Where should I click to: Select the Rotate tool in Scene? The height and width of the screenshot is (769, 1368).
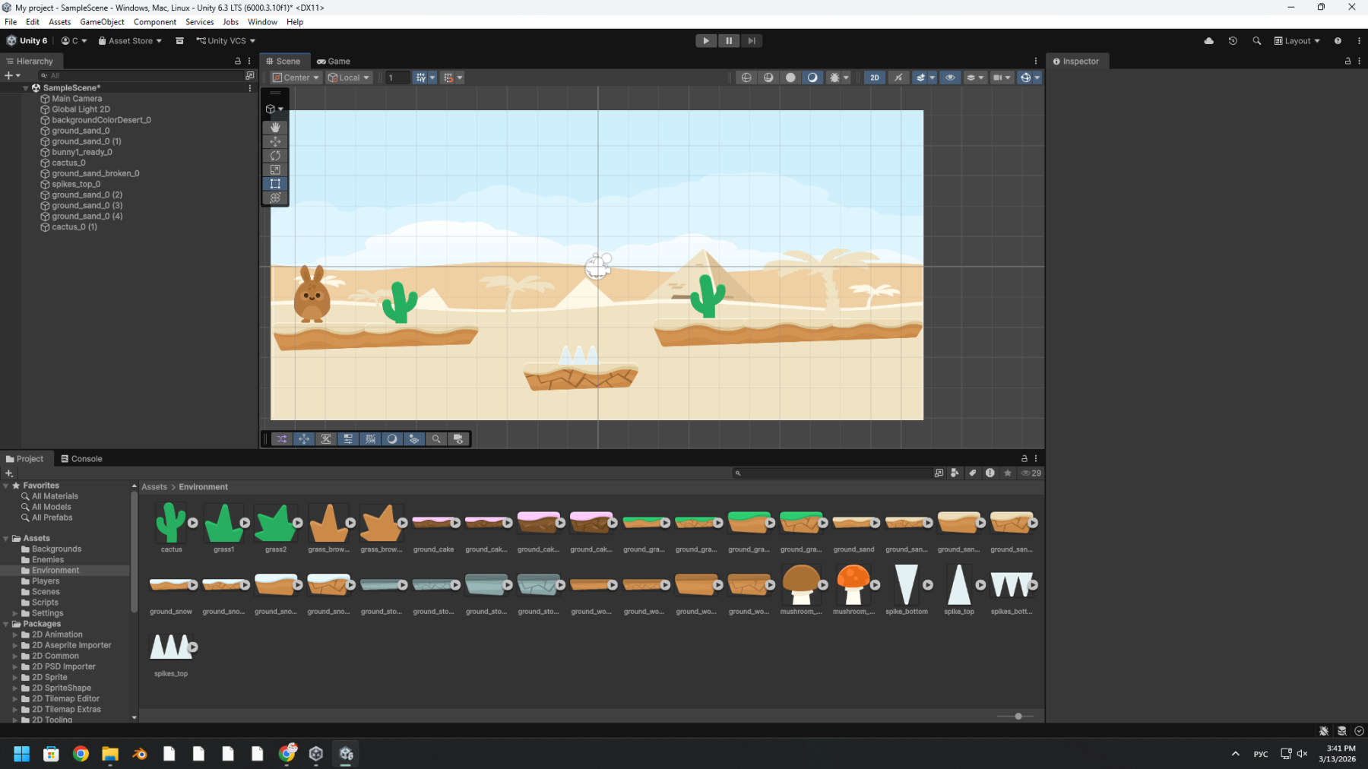pyautogui.click(x=275, y=156)
